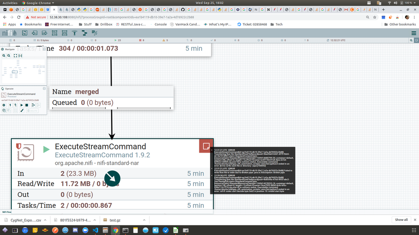
Task: Add a Process Group from the toolbar
Action: coord(55,33)
